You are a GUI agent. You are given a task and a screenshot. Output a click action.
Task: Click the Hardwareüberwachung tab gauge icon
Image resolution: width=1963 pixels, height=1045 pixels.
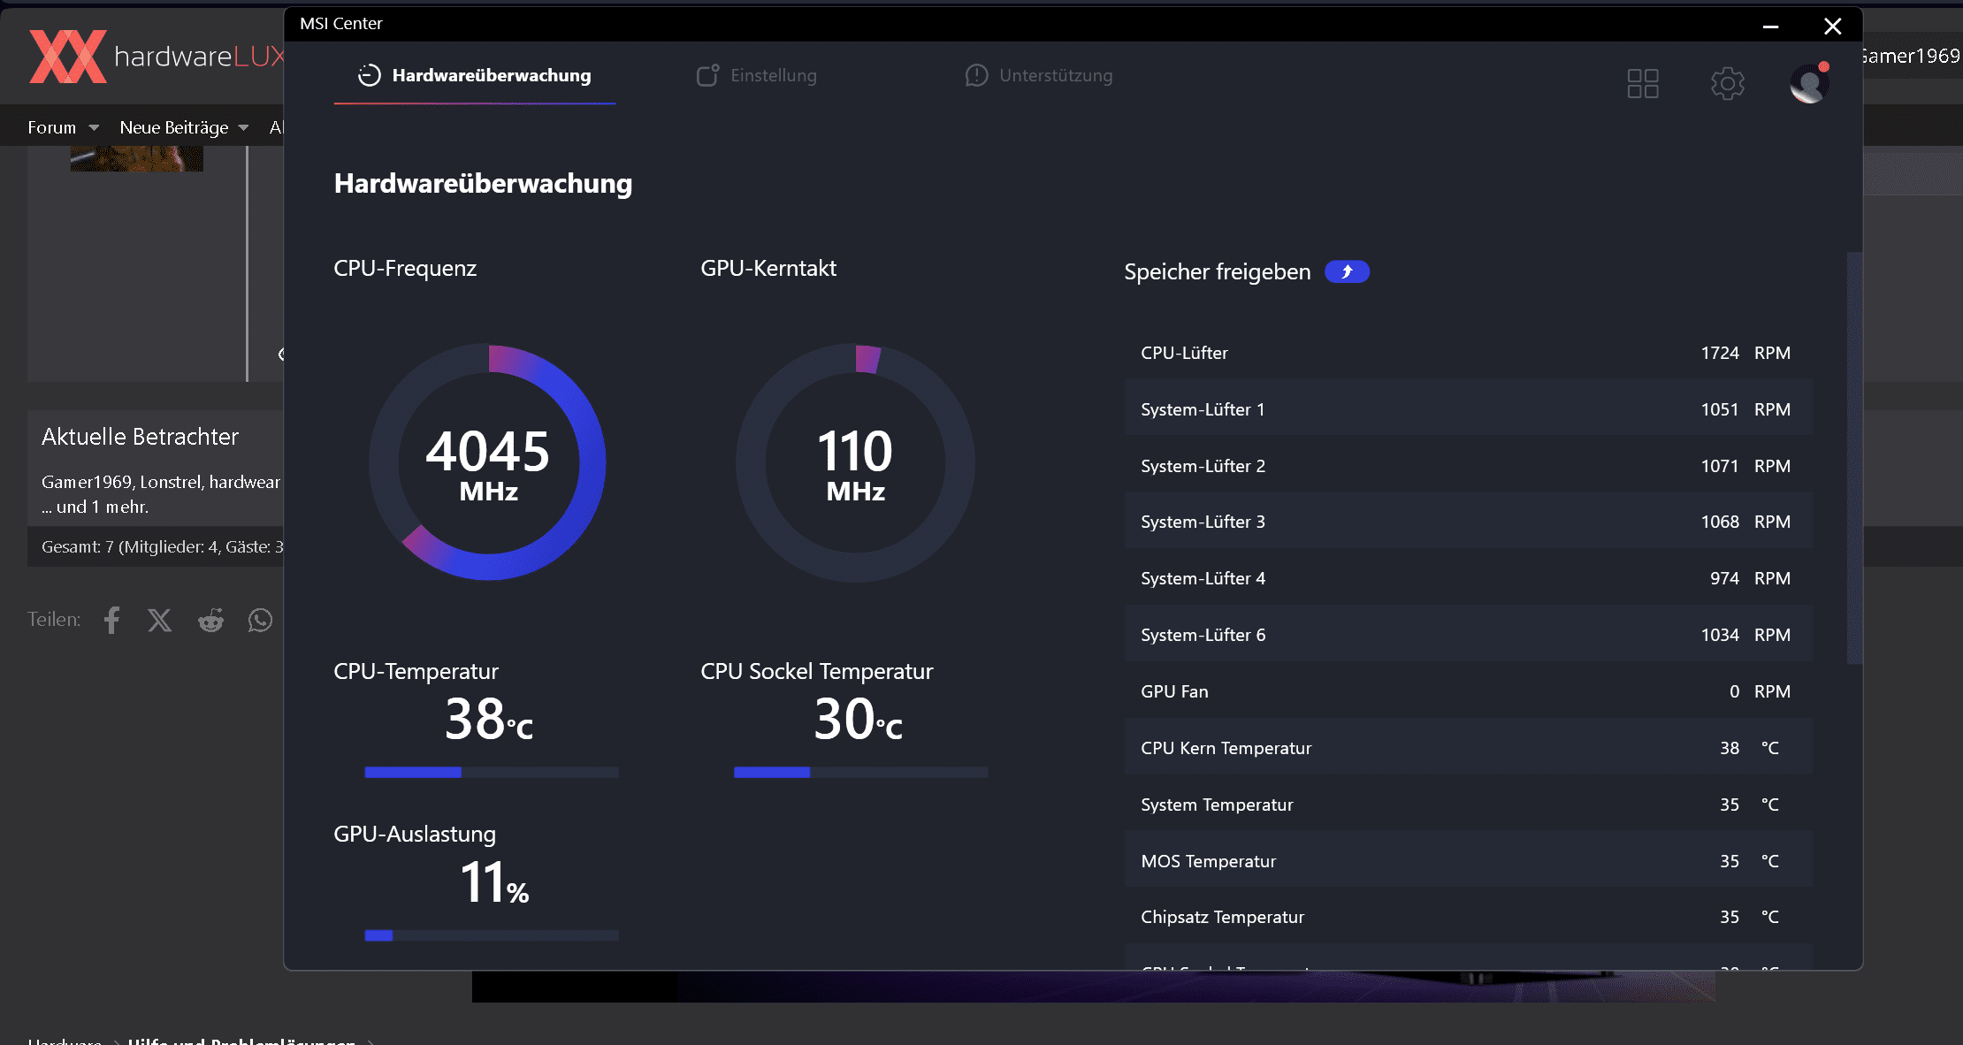click(x=369, y=75)
